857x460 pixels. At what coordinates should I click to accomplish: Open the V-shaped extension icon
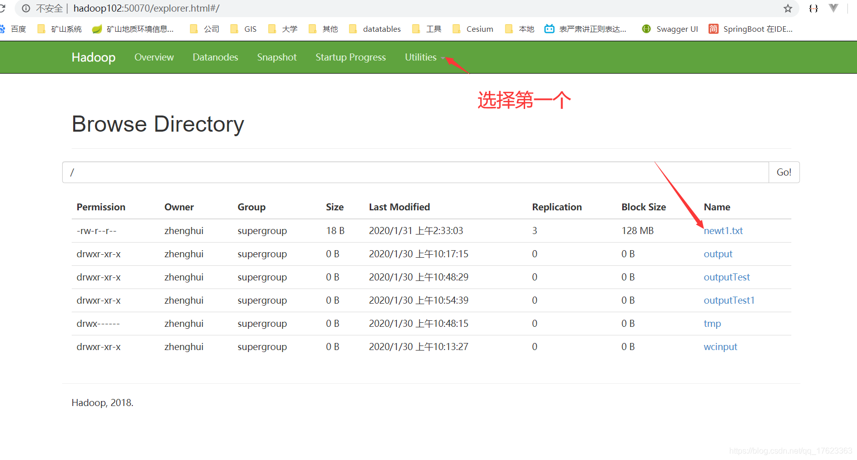point(833,8)
